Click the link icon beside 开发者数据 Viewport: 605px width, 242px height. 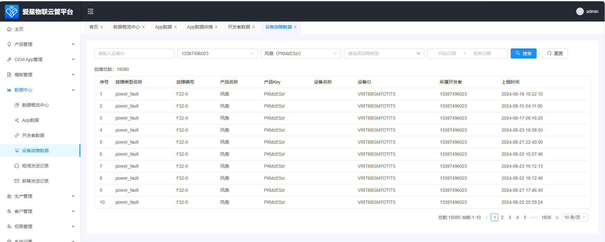click(x=17, y=135)
